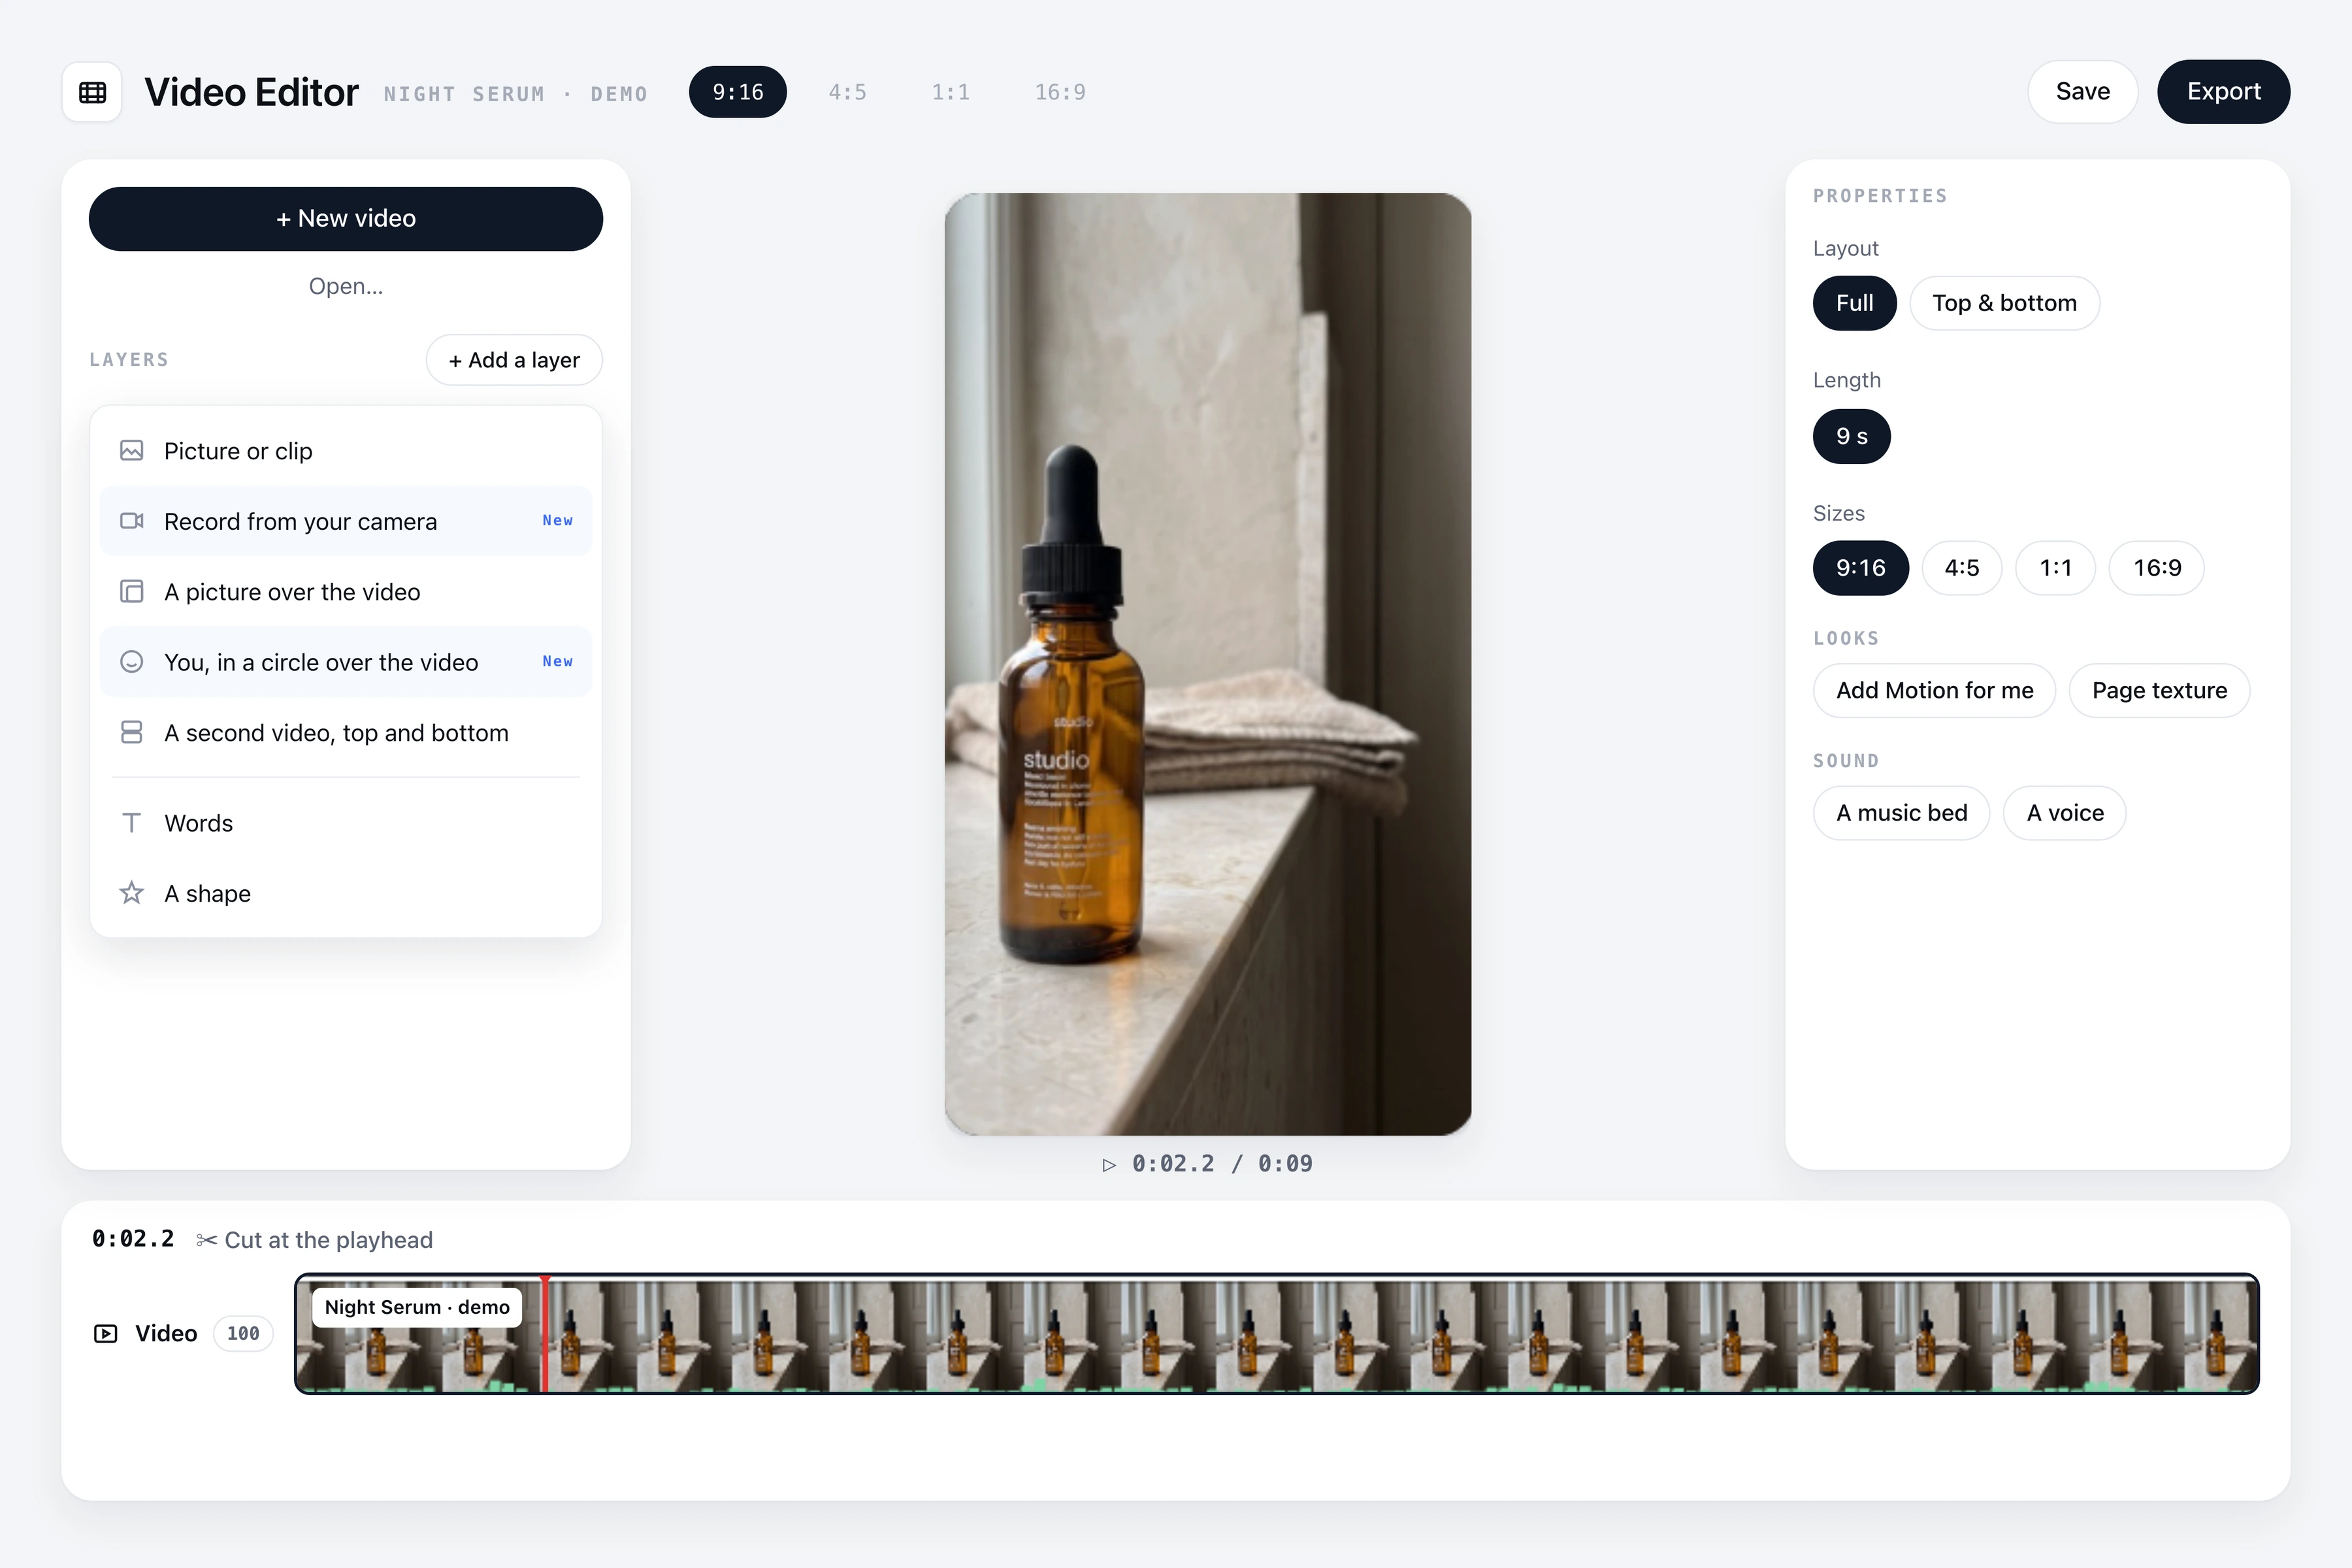
Task: Click the star icon beside A shape
Action: [131, 893]
